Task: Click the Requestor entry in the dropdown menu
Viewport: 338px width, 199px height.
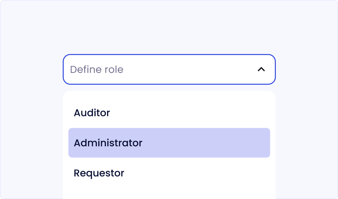Action: [169, 173]
